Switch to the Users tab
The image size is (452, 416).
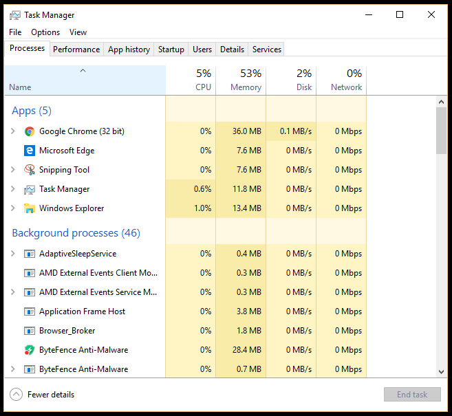pos(202,50)
